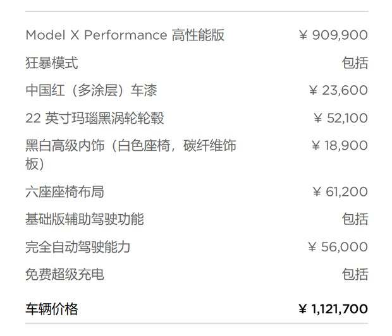Click 包括 in the 免费超级充电 row

pyautogui.click(x=354, y=274)
